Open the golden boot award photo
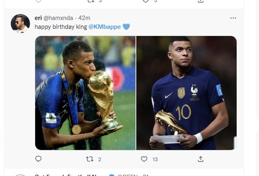This screenshot has height=176, width=259. pyautogui.click(x=186, y=93)
